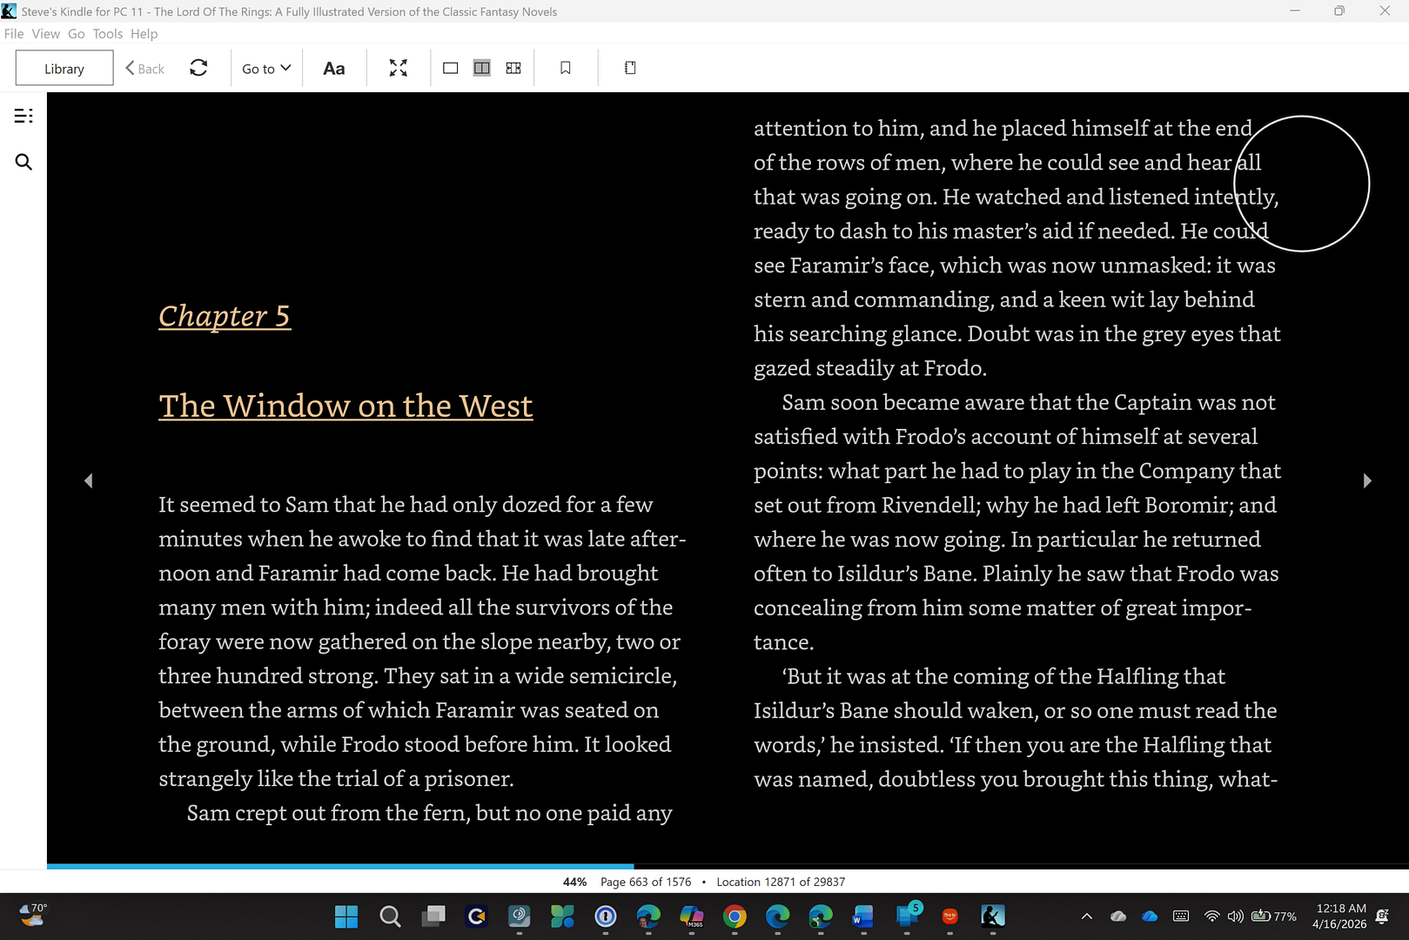Enter full screen reading mode
Viewport: 1409px width, 940px height.
pos(398,68)
